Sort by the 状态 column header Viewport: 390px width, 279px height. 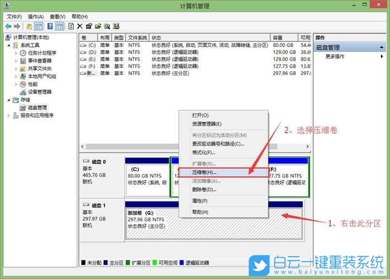point(210,37)
